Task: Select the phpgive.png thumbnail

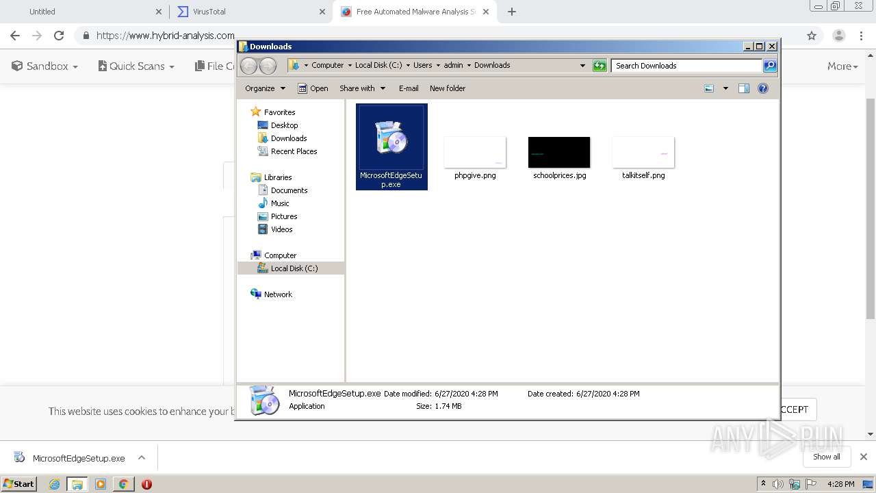Action: [475, 152]
